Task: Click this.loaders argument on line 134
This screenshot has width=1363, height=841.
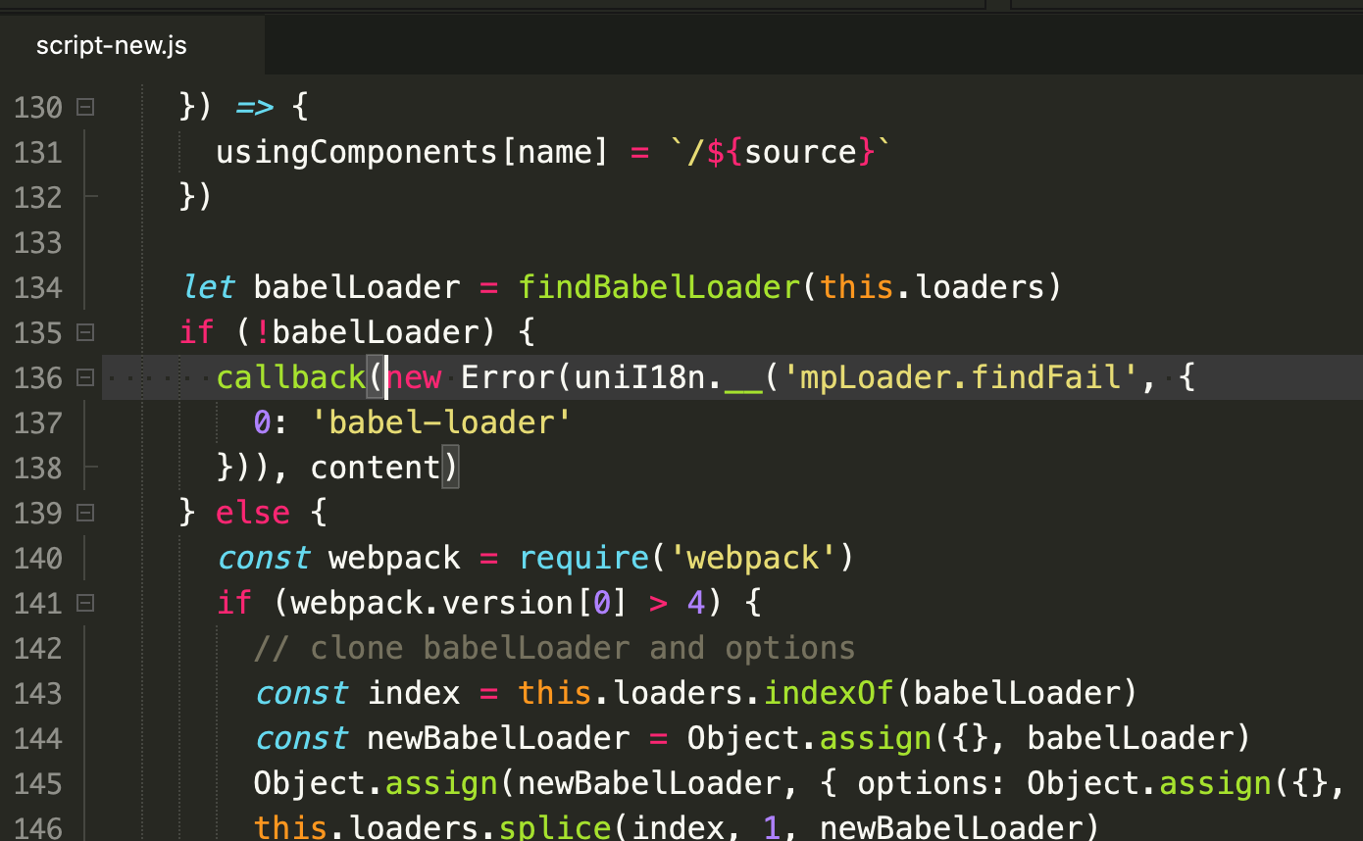Action: 932,288
